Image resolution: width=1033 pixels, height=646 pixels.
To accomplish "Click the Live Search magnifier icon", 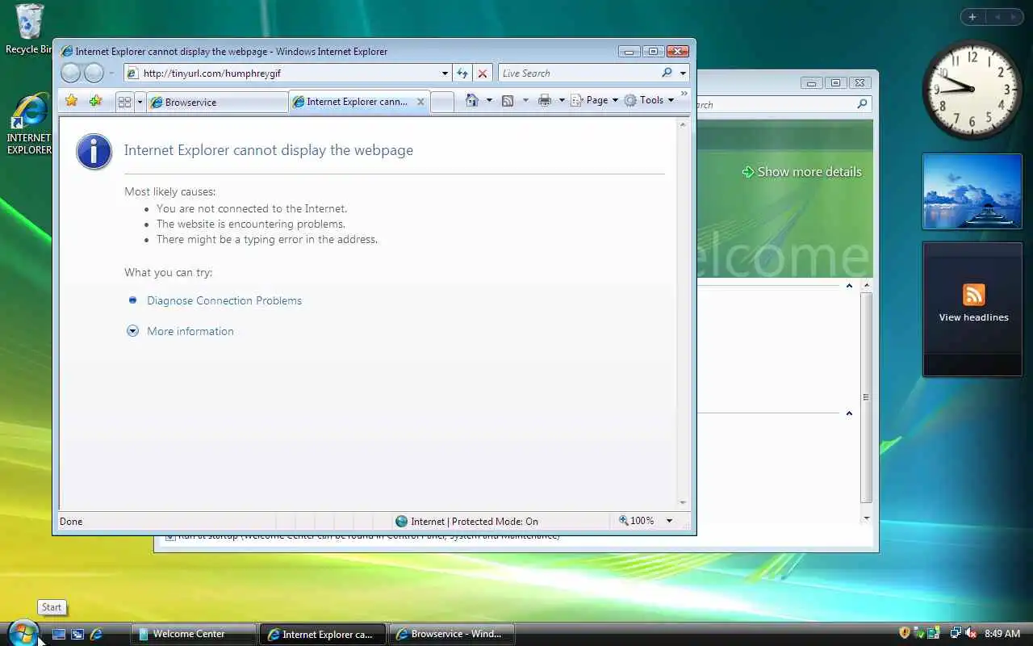I will [x=667, y=73].
